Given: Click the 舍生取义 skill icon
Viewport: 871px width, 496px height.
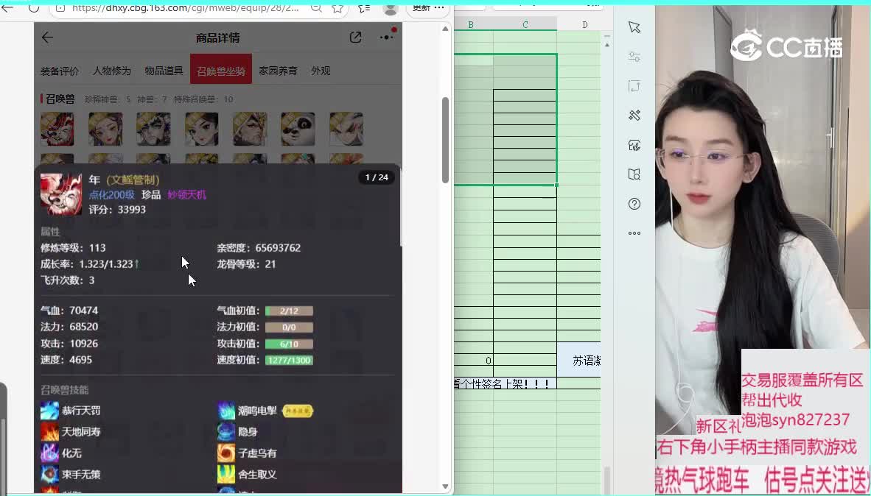Looking at the screenshot, I should pyautogui.click(x=226, y=475).
